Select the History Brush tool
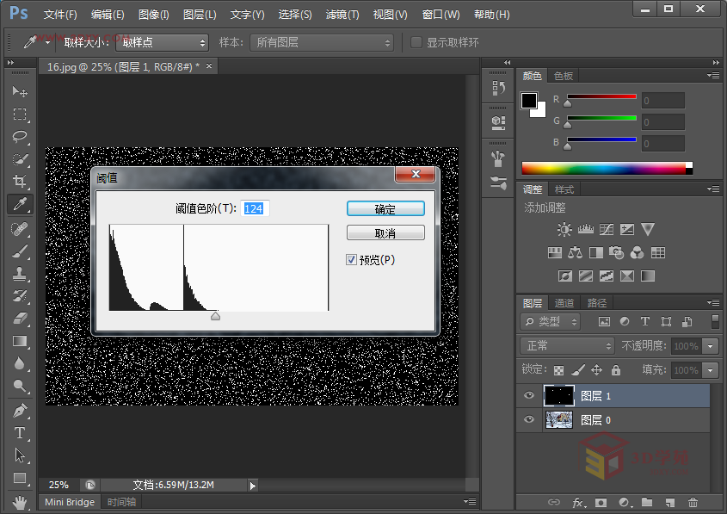Viewport: 727px width, 514px height. point(20,296)
